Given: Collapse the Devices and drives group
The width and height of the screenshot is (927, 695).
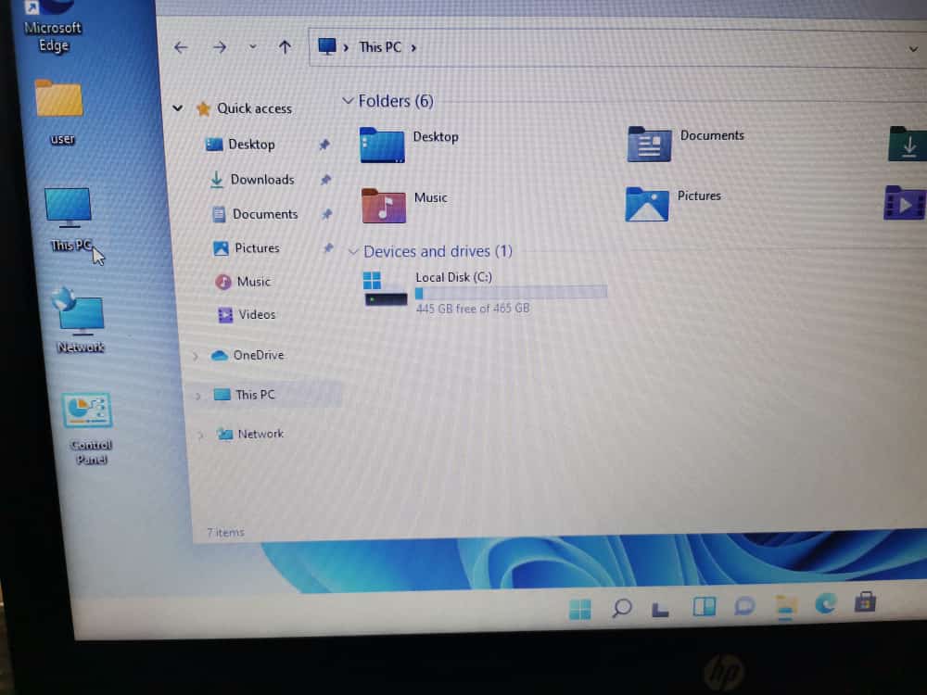Looking at the screenshot, I should [353, 251].
